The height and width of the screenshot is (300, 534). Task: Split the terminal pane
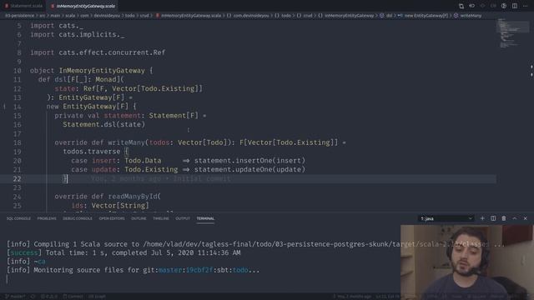[x=493, y=218]
